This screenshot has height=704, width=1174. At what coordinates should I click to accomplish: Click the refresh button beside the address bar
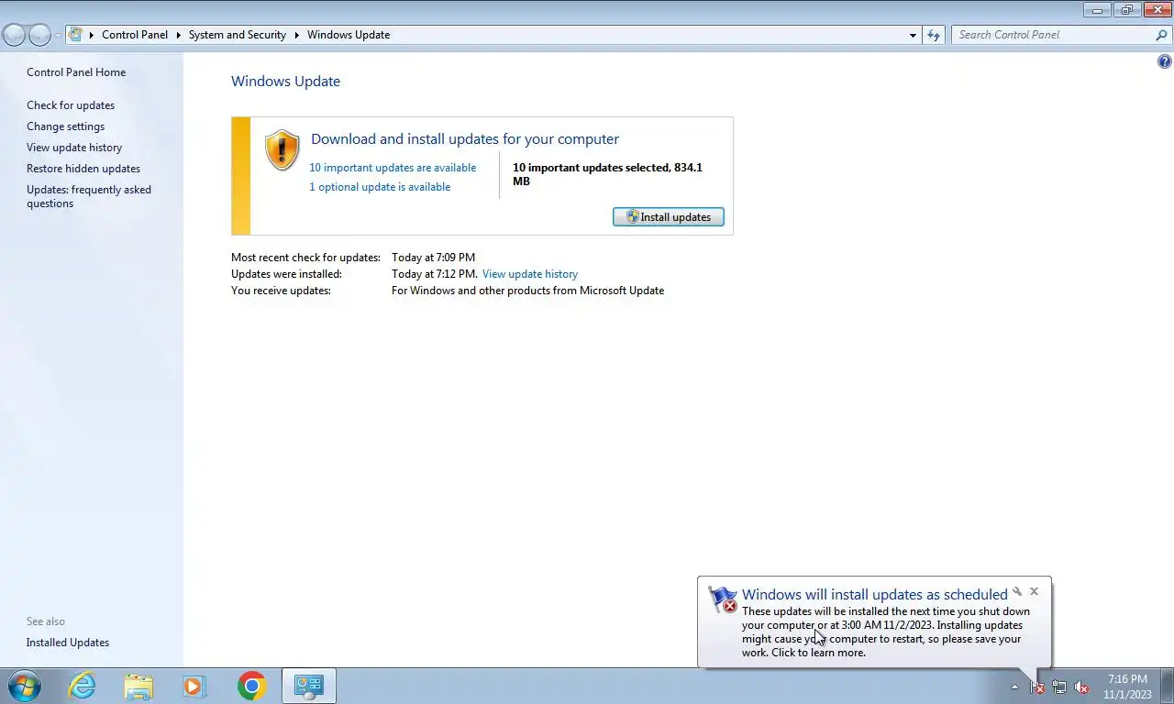(x=934, y=35)
